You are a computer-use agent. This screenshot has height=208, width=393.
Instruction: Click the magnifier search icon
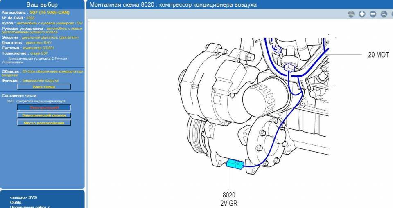tap(384, 14)
